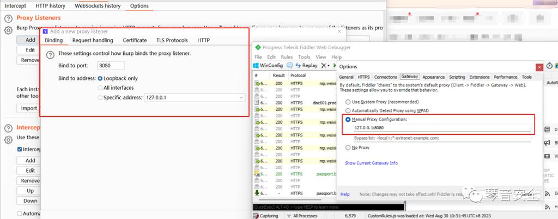Click the help icon in the Binding tab
Screen dimensions: 558x219
[51, 55]
